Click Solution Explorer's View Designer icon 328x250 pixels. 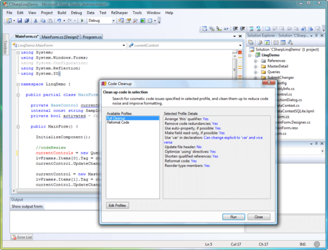283,42
